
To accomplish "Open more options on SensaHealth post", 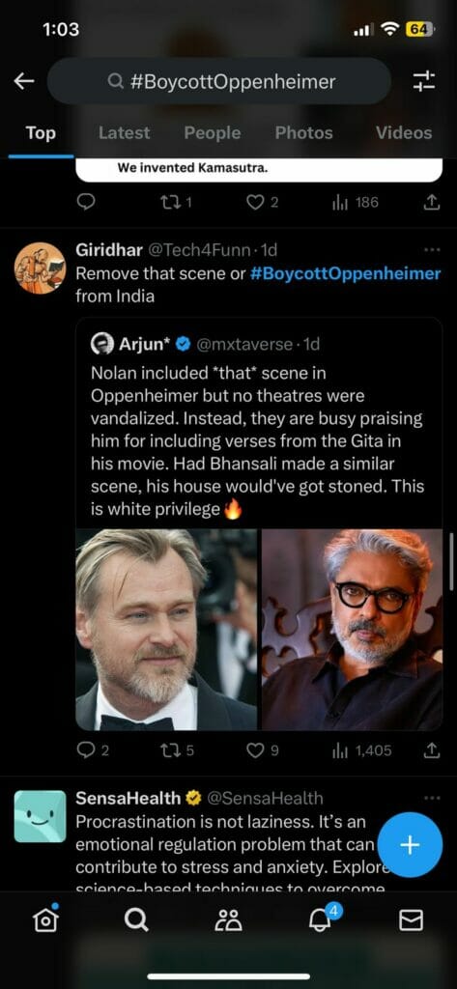I will click(x=432, y=798).
